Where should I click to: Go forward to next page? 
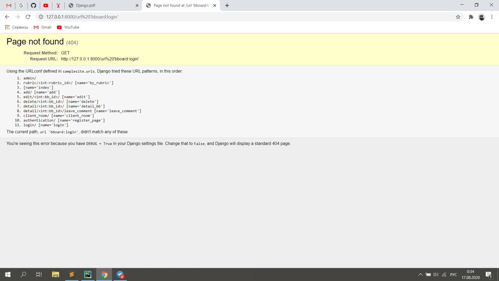click(17, 17)
